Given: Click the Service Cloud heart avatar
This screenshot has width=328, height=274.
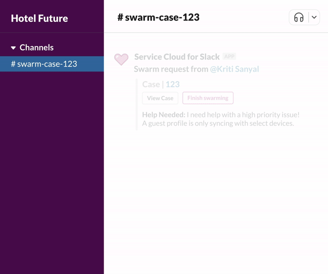Looking at the screenshot, I should click(x=121, y=59).
